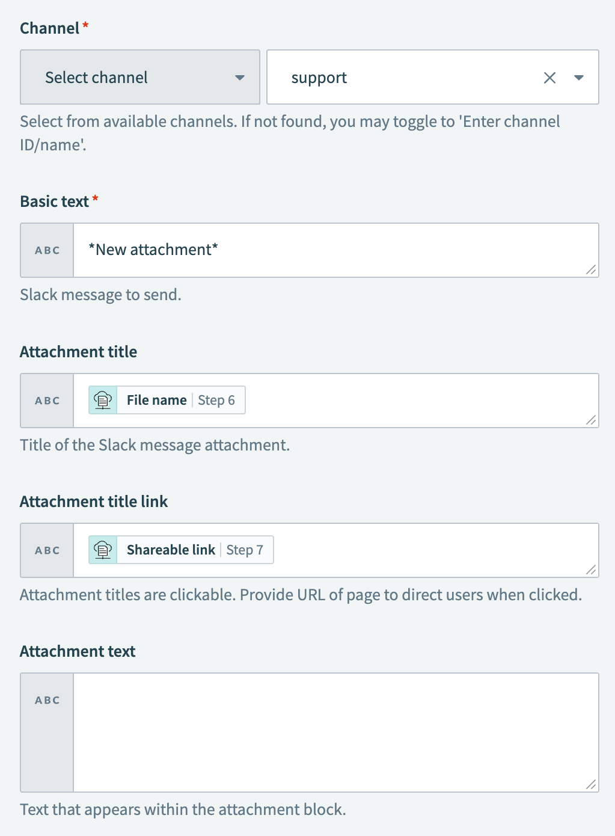Click the ABC icon beside Attachment title link field
This screenshot has width=615, height=836.
pyautogui.click(x=46, y=550)
